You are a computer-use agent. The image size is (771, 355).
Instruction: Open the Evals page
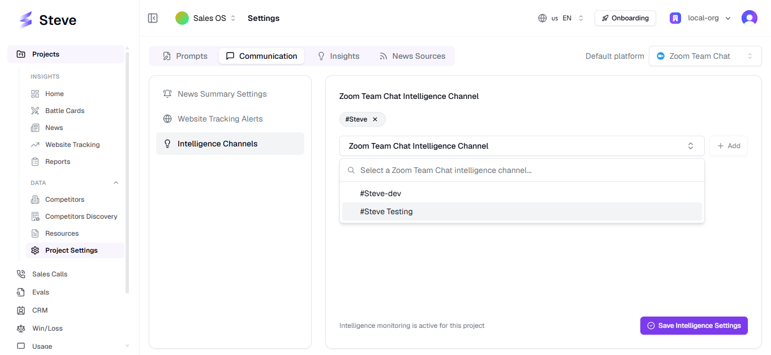(x=66, y=292)
